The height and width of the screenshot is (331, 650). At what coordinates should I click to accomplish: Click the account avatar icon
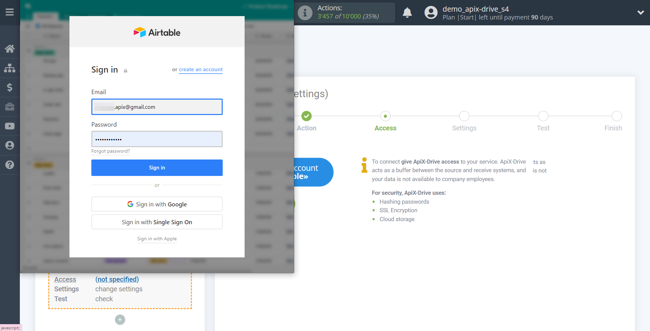click(431, 13)
